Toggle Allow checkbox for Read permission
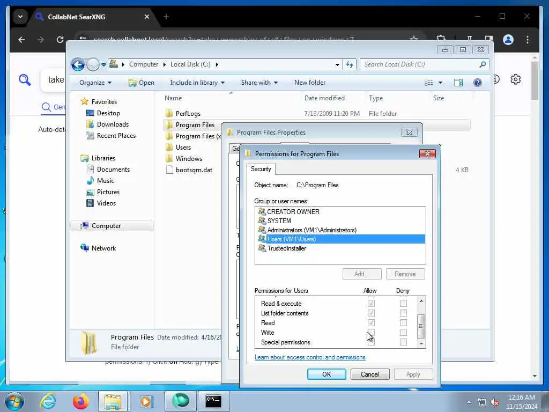549x412 pixels. [x=371, y=322]
